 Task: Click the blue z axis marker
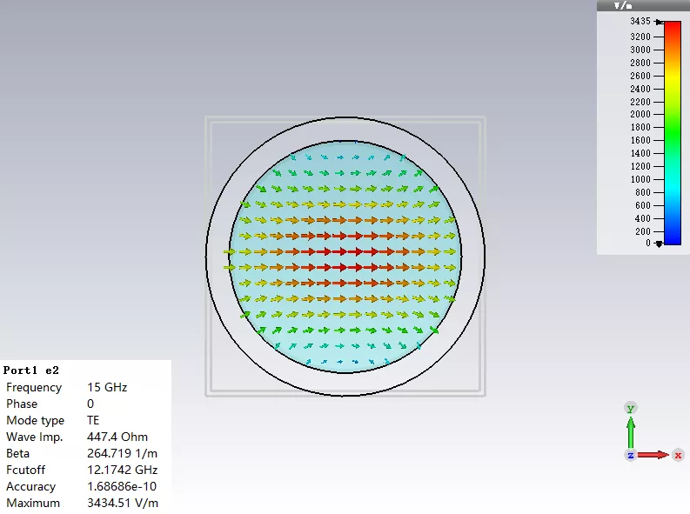point(631,455)
